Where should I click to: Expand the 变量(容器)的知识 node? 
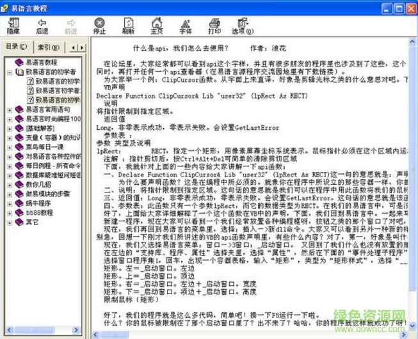pos(10,138)
